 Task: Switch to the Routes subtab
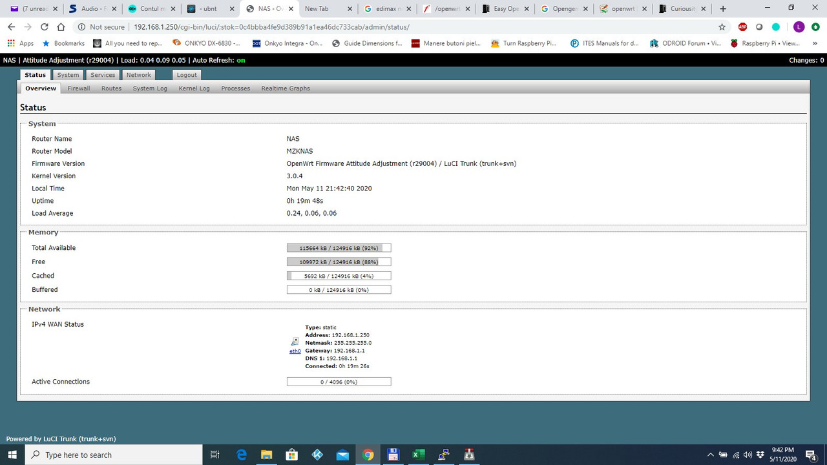tap(111, 88)
